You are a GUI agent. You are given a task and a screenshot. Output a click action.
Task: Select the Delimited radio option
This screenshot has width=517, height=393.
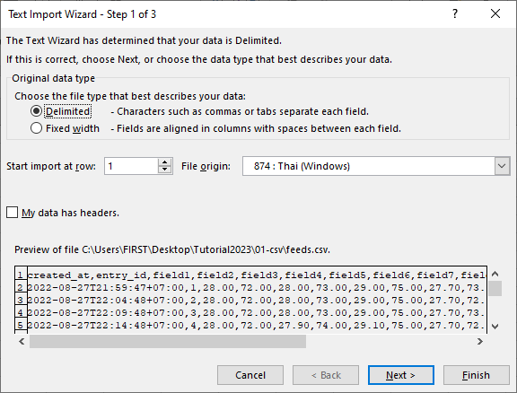tap(36, 111)
